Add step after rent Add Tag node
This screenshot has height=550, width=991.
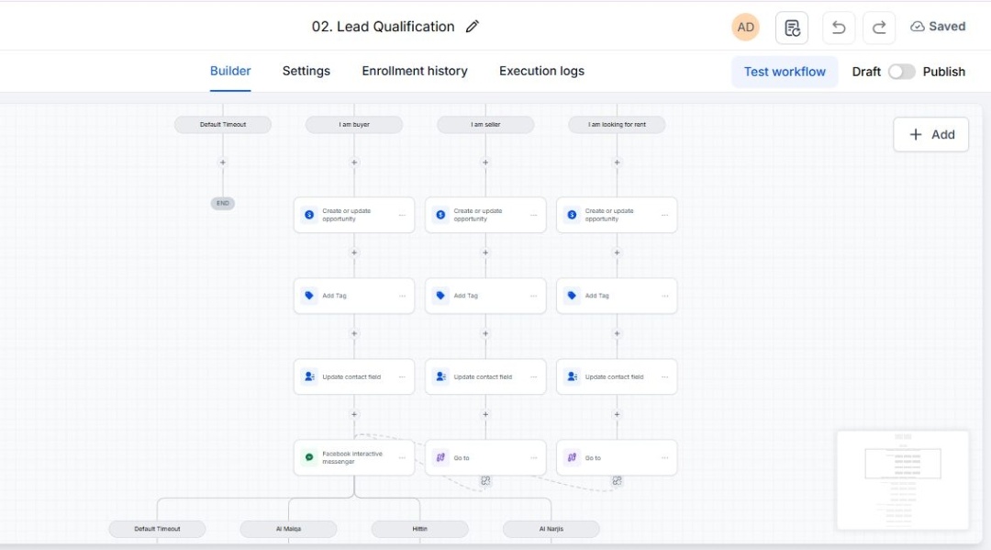coord(617,333)
